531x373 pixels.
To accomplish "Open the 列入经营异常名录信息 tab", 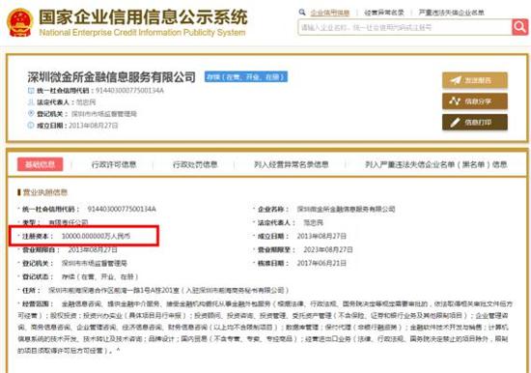I will (292, 165).
